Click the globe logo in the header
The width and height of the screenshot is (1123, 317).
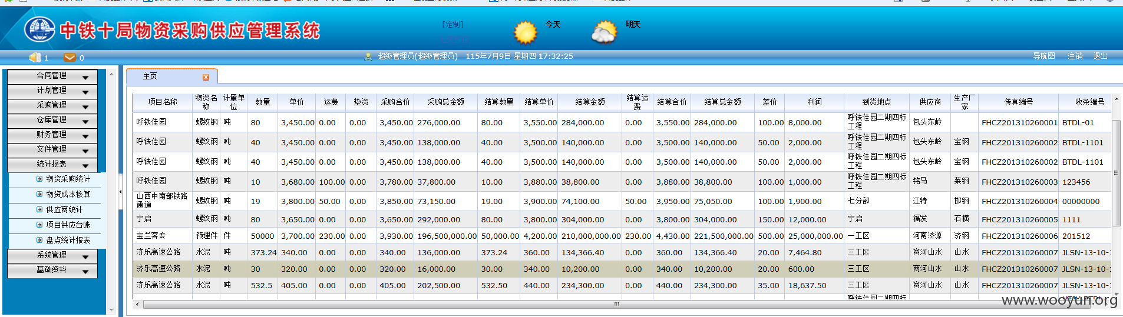pyautogui.click(x=39, y=29)
